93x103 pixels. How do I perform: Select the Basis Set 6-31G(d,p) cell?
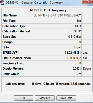(x=57, y=37)
